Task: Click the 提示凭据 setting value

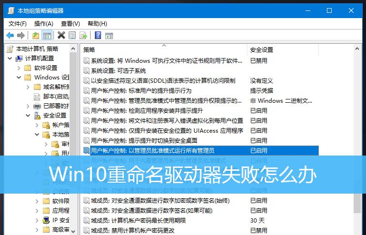Action: pos(262,90)
